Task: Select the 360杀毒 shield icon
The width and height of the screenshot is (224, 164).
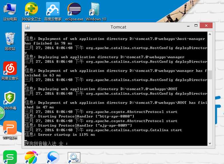Action: click(x=10, y=100)
